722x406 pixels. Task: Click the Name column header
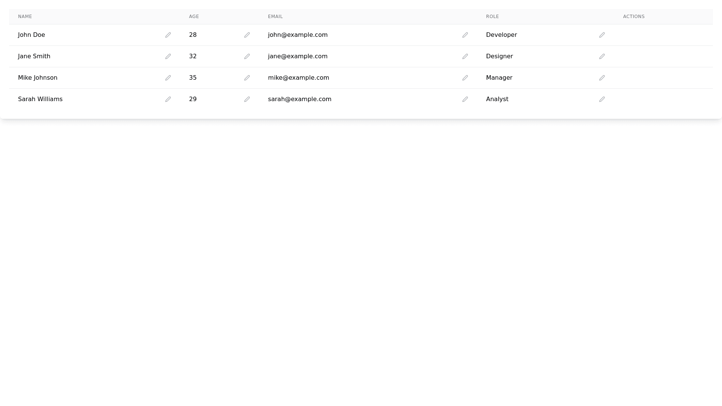tap(25, 17)
